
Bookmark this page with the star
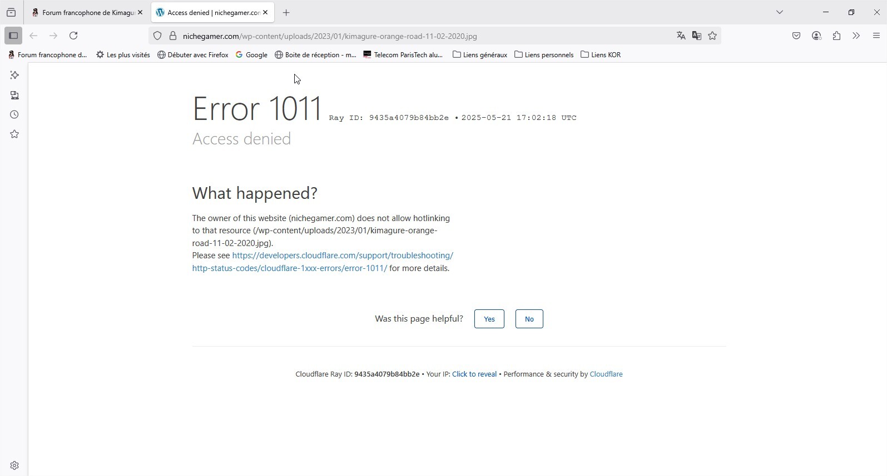point(712,36)
